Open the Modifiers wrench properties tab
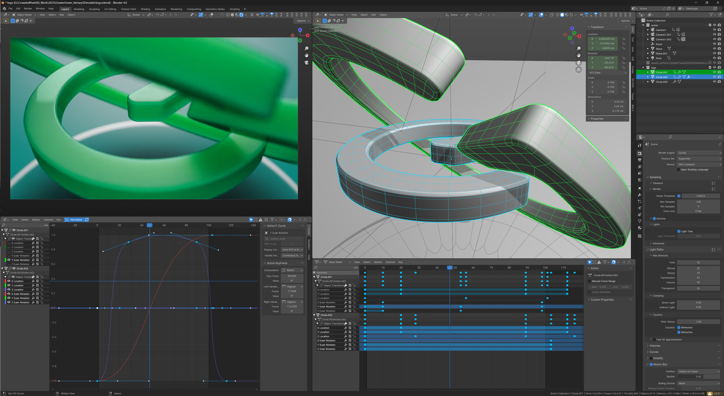Image resolution: width=724 pixels, height=396 pixels. click(639, 195)
